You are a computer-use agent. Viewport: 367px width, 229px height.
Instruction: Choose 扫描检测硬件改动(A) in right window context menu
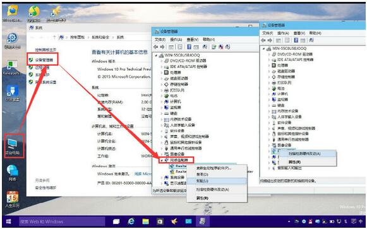[x=308, y=154]
